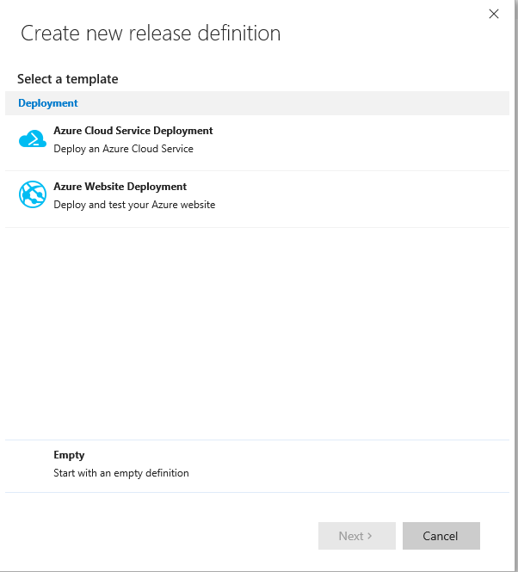This screenshot has width=518, height=572.
Task: Click 'Deploy and test your Azure website' text
Action: [134, 205]
